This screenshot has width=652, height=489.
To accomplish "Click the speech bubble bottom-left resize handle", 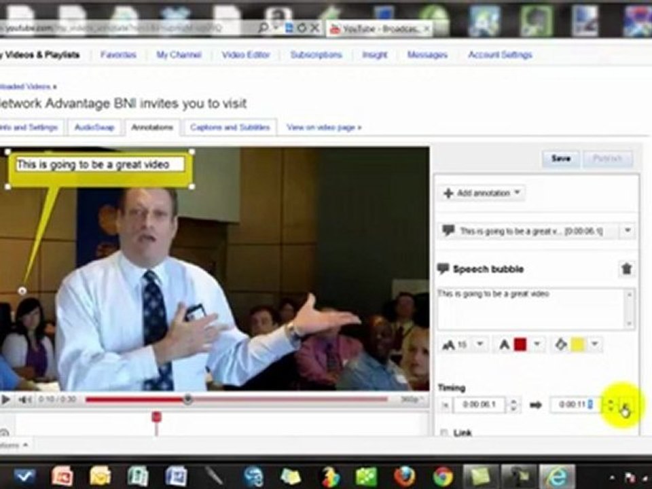I will point(7,187).
